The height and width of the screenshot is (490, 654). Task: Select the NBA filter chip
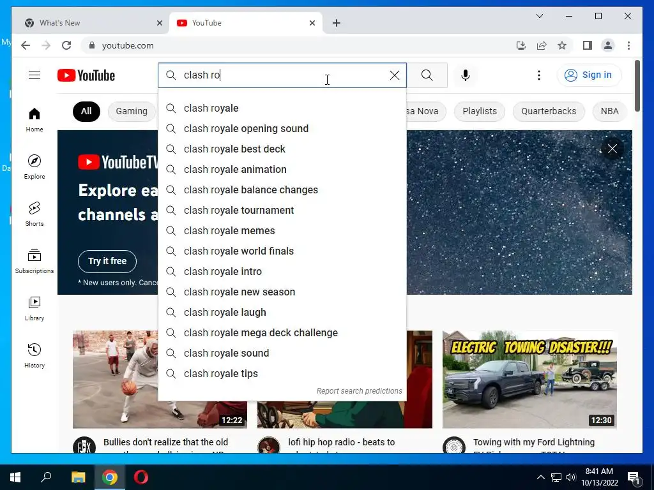click(609, 111)
